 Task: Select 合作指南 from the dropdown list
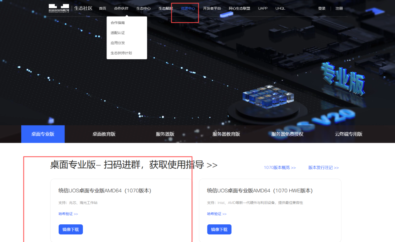tap(118, 23)
